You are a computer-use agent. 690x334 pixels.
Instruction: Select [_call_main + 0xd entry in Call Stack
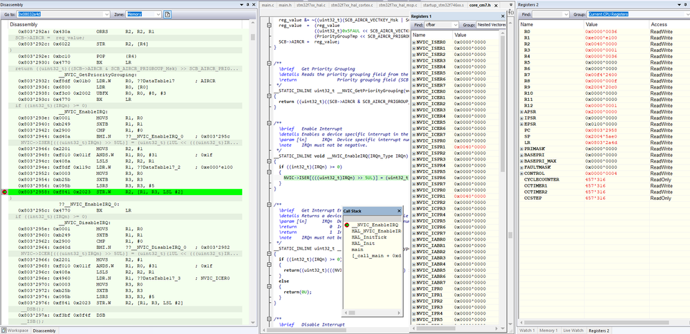coord(376,256)
